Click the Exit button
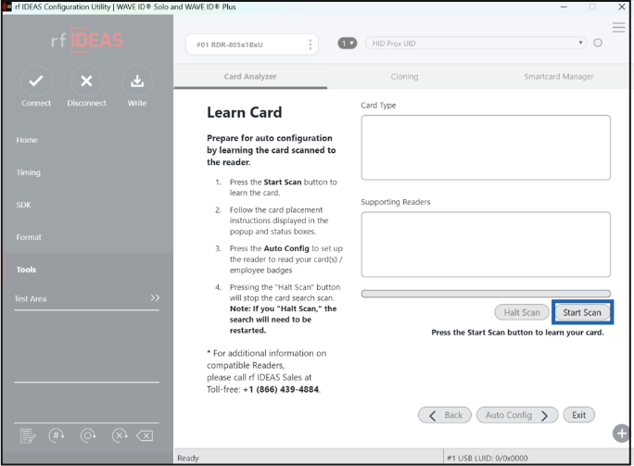 click(x=578, y=415)
